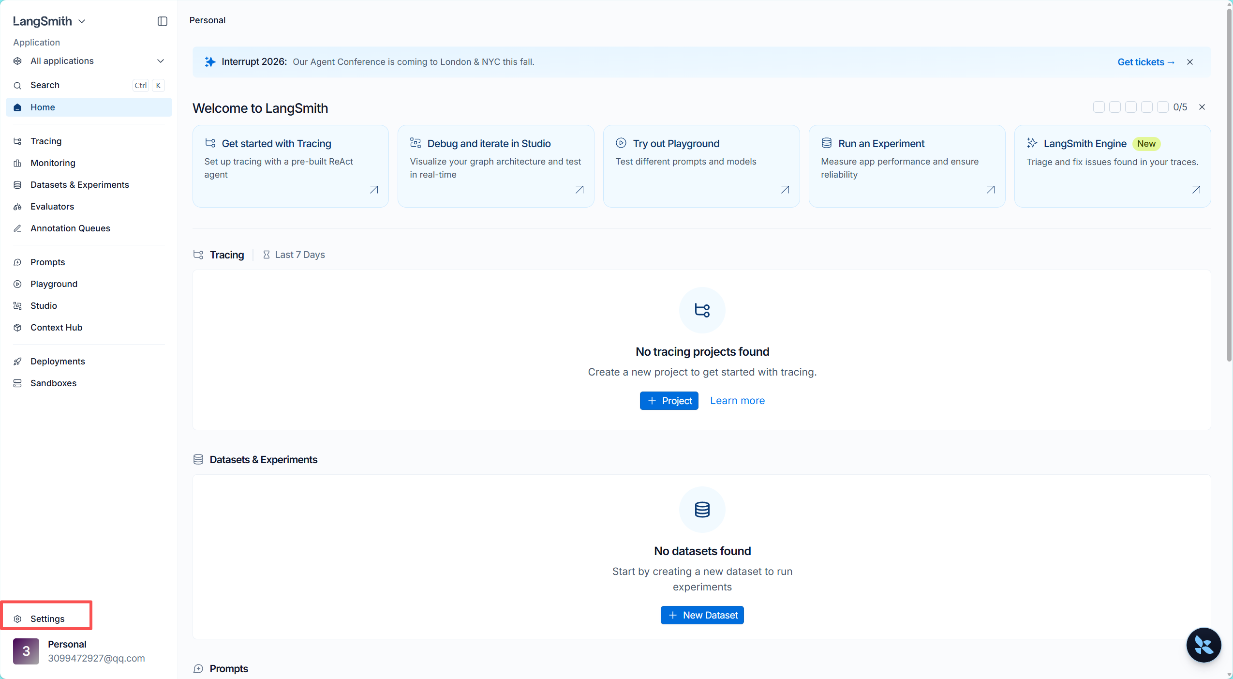
Task: Click the Annotation Queues pencil icon
Action: click(17, 228)
